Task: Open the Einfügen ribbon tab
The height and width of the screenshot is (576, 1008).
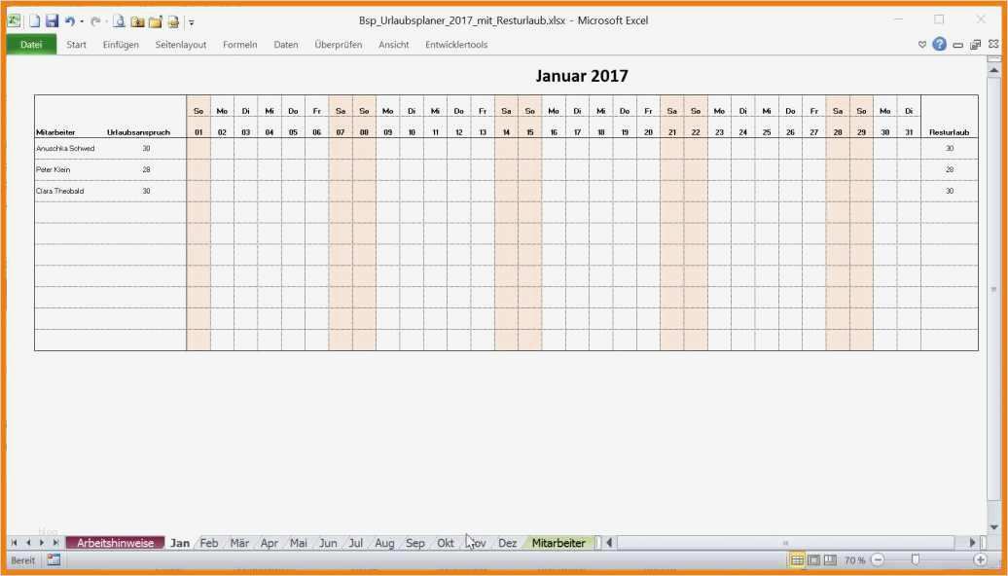Action: pyautogui.click(x=121, y=45)
